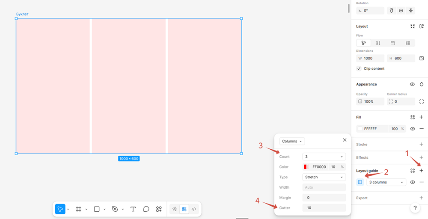Open Layout guide styles icon
The width and height of the screenshot is (428, 219).
[413, 171]
